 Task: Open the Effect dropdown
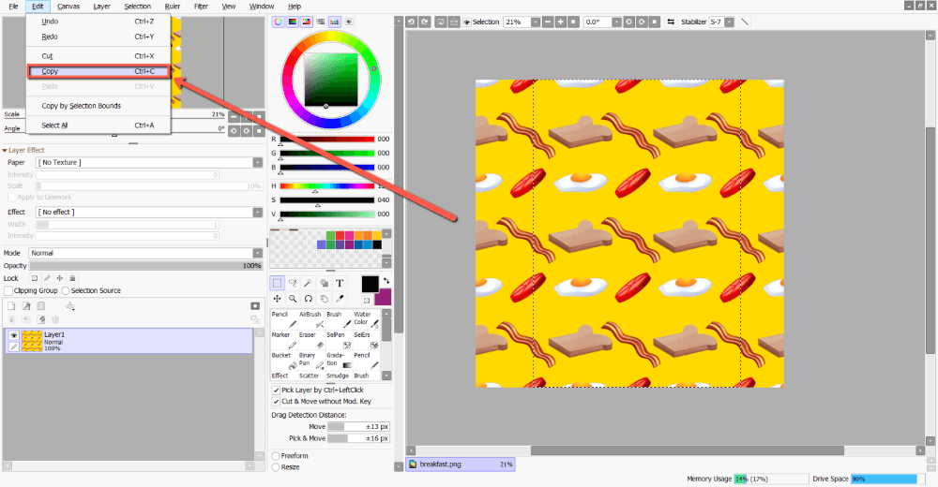pos(257,213)
